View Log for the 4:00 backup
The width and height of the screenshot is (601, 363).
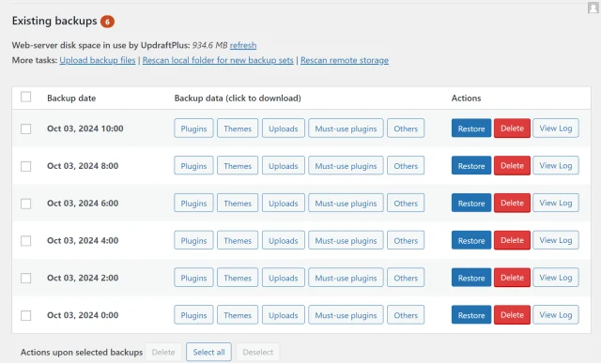click(556, 240)
